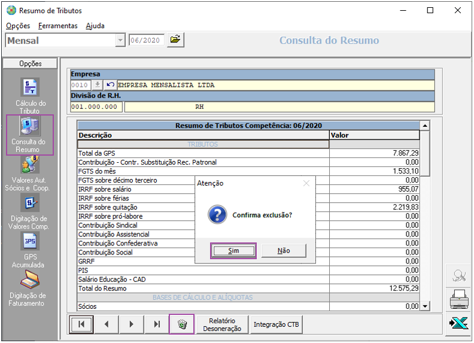Close the Atenção dialog

pos(306,183)
